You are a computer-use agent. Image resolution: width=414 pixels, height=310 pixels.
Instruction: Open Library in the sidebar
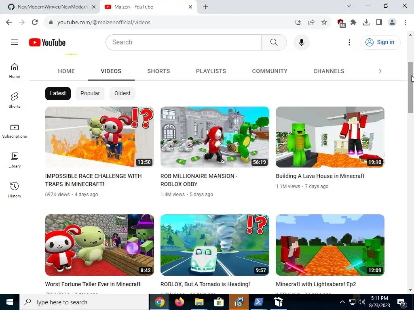point(15,160)
